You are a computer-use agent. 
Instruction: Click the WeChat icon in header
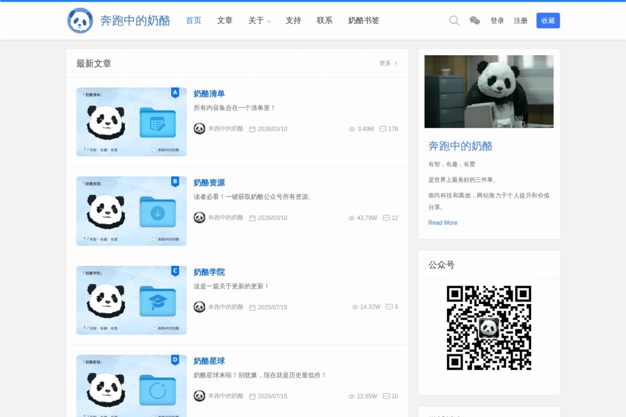[x=475, y=20]
